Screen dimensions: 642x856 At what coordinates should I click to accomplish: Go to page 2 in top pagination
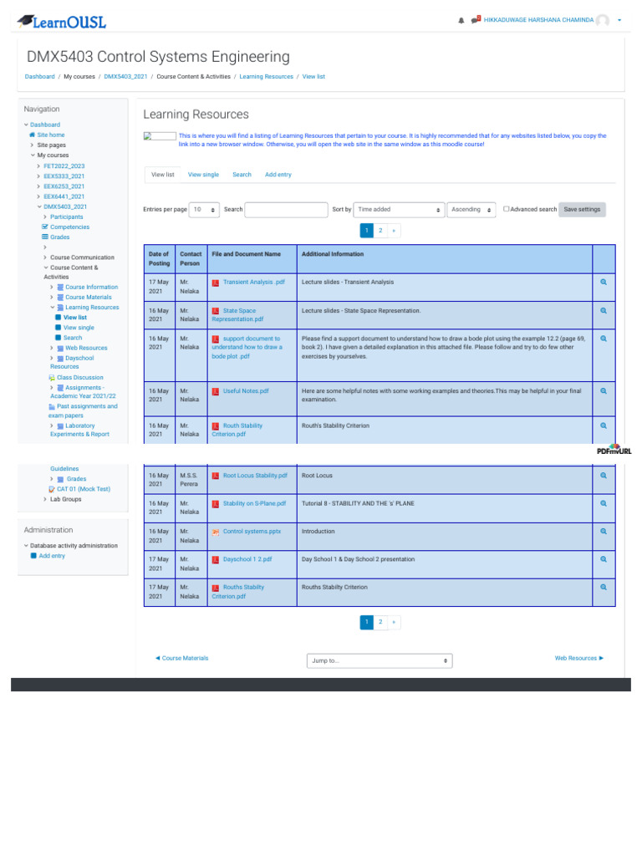[380, 231]
